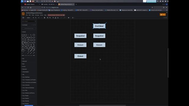Click the orange Share button
The height and width of the screenshot is (106, 189).
pyautogui.click(x=163, y=14)
